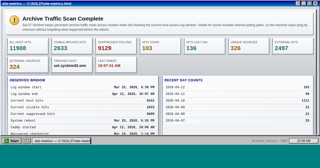Viewport: 320px width, 168px height.
Task: Minimize the site-metrics window
Action: (x=304, y=3)
